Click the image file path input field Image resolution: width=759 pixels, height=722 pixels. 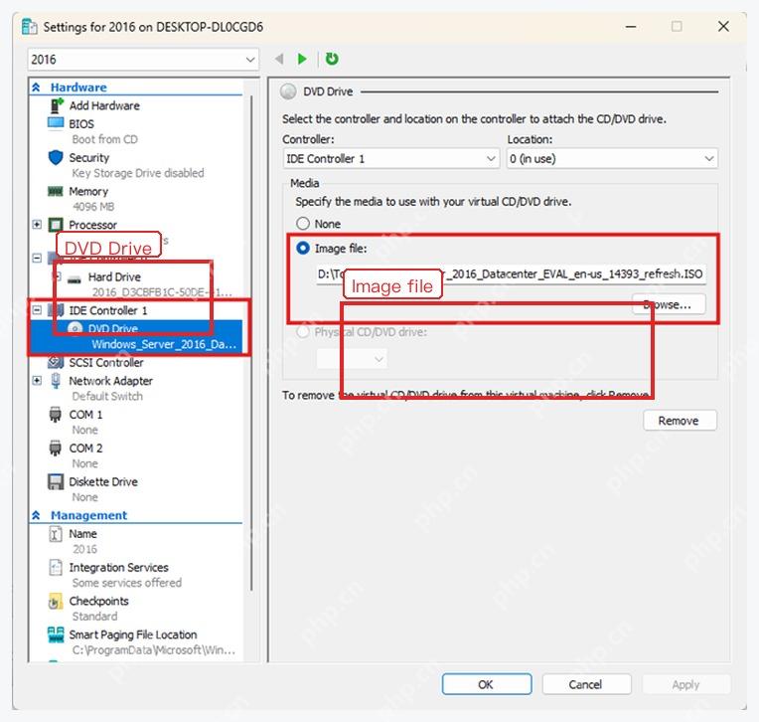click(x=511, y=274)
